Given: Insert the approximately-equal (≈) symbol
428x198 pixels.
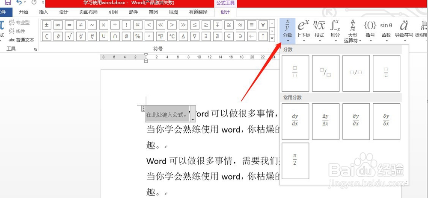Looking at the screenshot, I should click(240, 25).
